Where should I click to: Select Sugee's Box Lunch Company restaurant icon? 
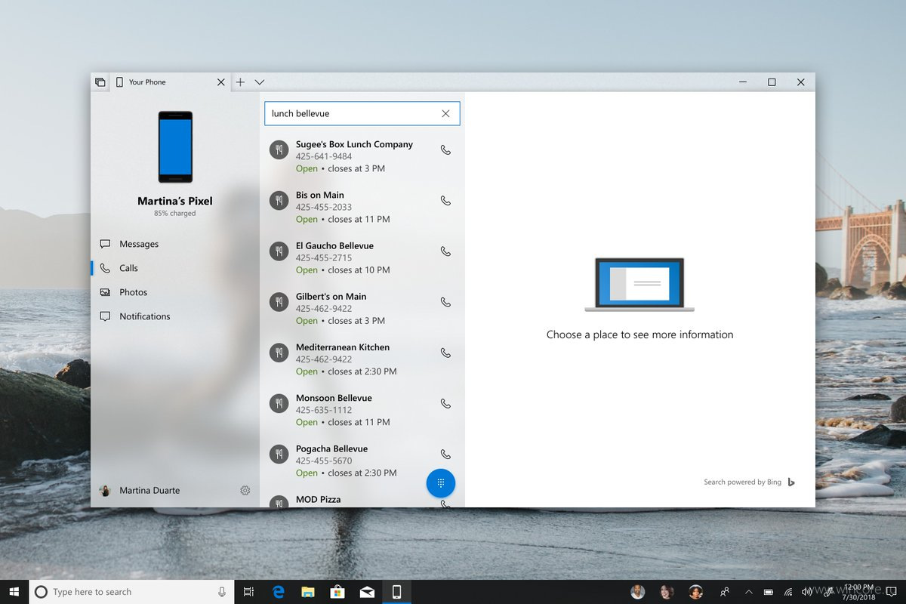pyautogui.click(x=279, y=149)
